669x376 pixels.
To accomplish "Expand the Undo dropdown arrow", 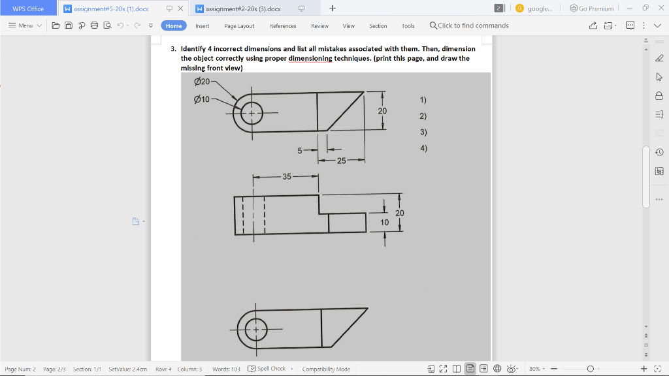I will (x=128, y=25).
